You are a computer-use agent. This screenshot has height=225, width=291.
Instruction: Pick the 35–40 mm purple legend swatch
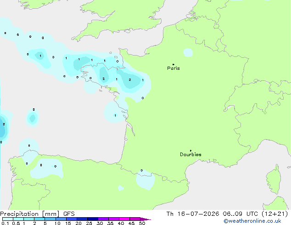pyautogui.click(x=113, y=219)
